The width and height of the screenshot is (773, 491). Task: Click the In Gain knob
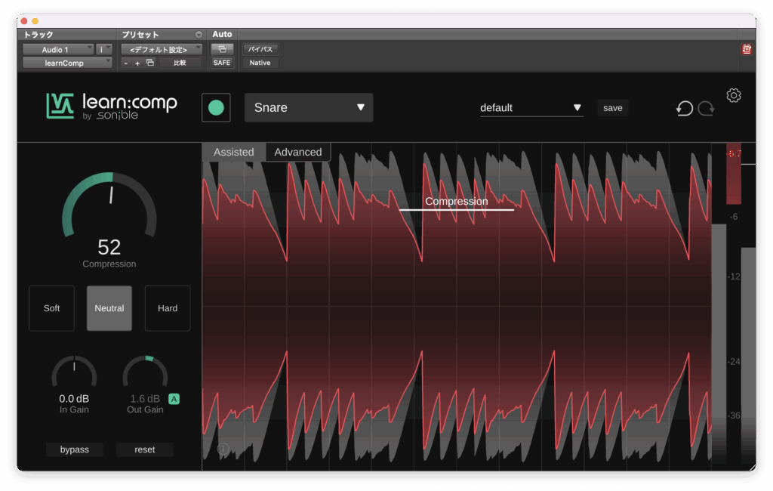point(74,372)
